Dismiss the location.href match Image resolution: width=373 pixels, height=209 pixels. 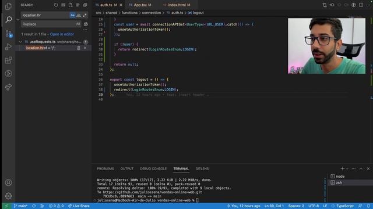[85, 48]
